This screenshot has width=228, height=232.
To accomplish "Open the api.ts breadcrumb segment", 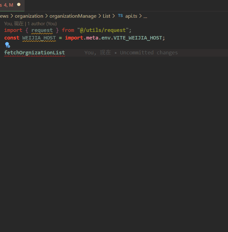I will pos(131,16).
